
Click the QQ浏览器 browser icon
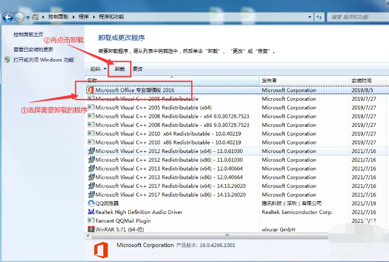(91, 203)
